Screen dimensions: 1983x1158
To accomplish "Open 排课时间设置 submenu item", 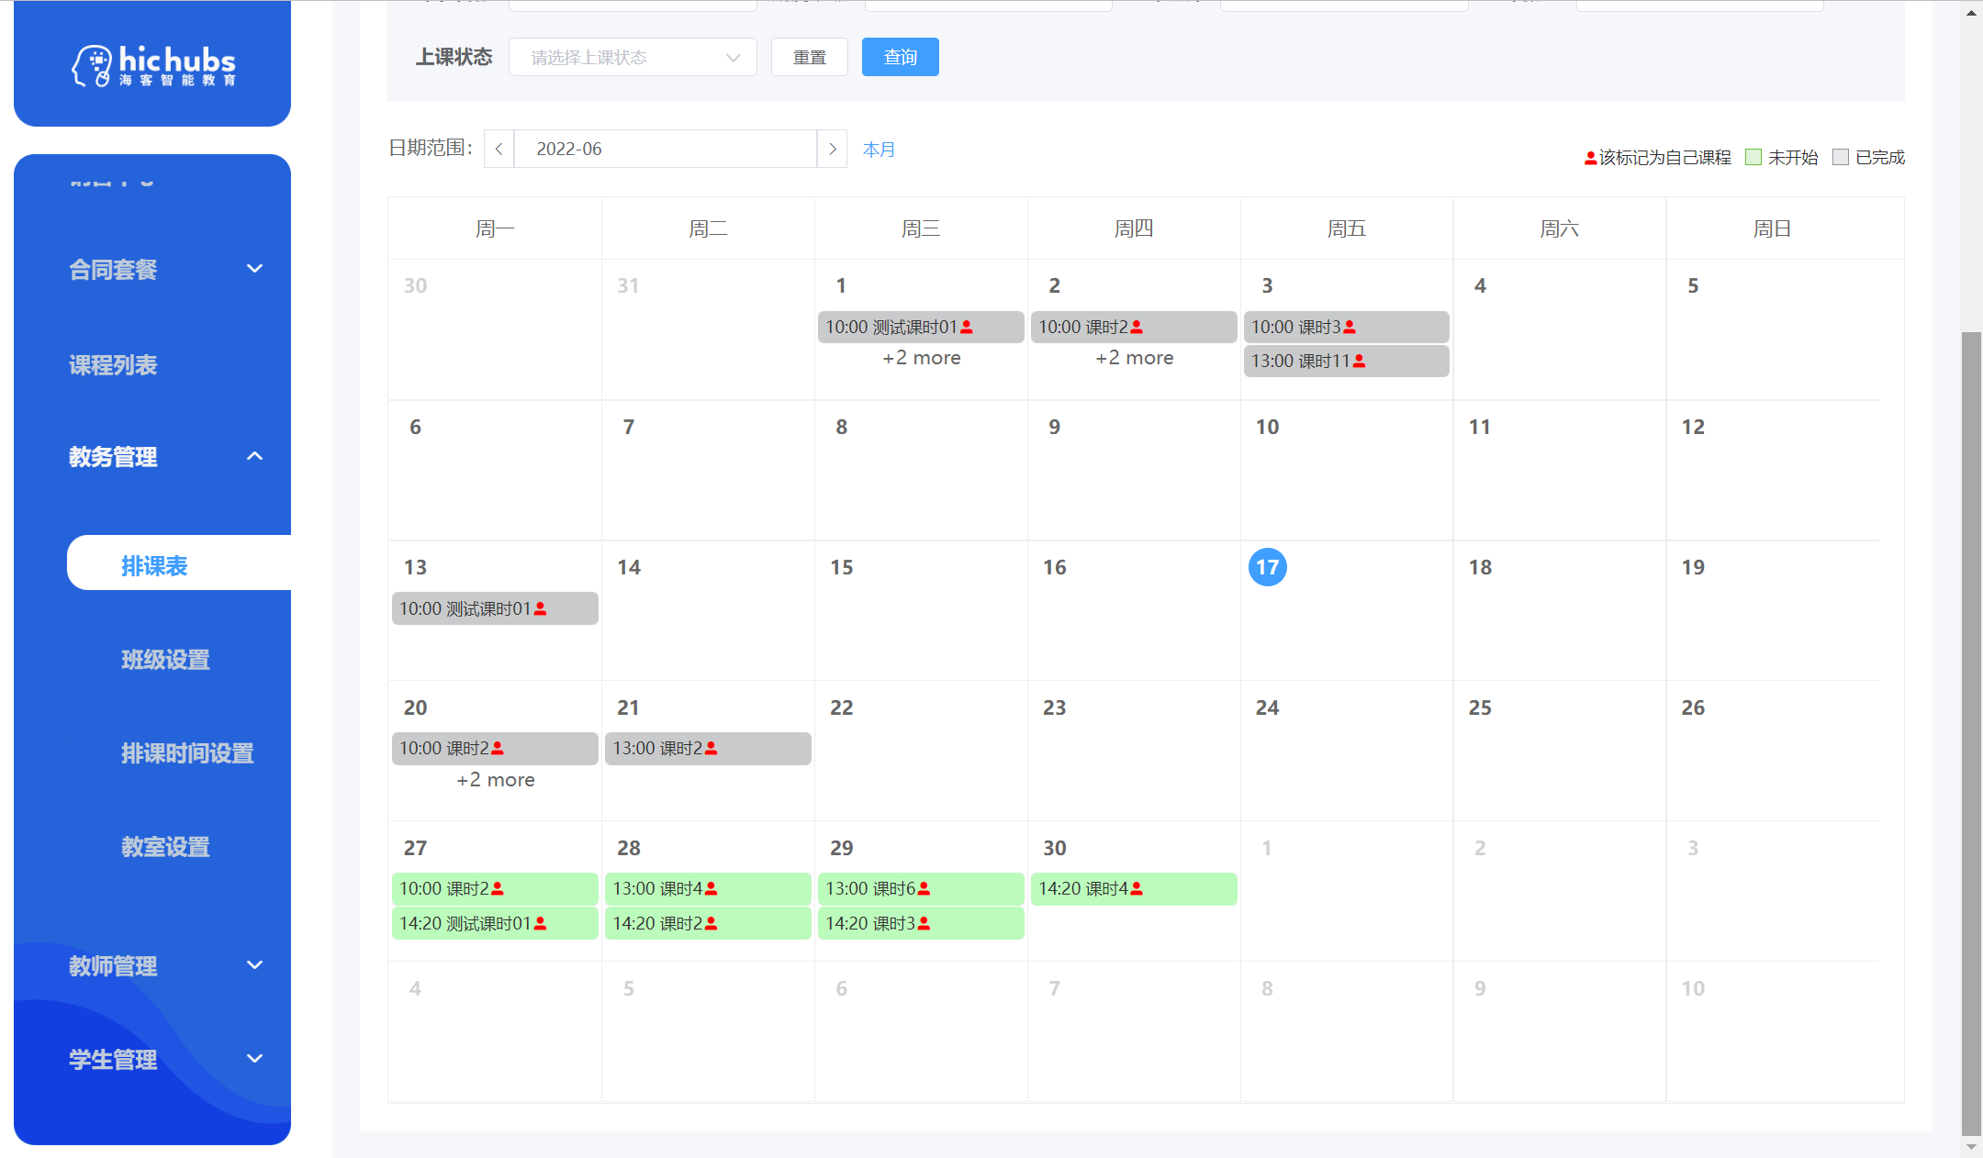I will pos(187,753).
